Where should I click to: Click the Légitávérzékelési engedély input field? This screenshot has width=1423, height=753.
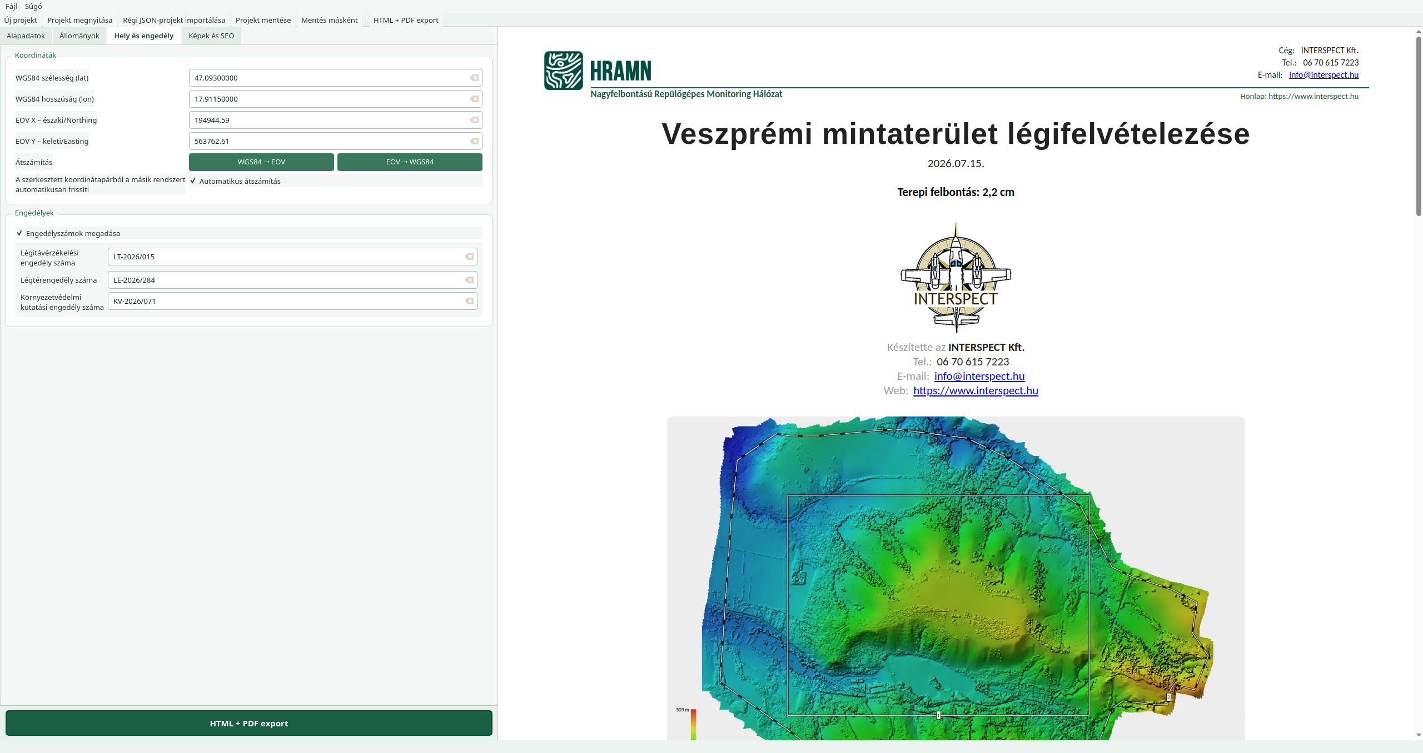click(292, 257)
